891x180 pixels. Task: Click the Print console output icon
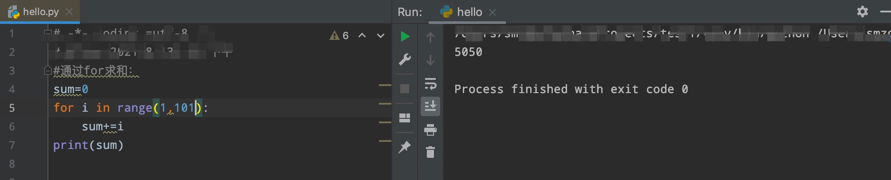(430, 130)
